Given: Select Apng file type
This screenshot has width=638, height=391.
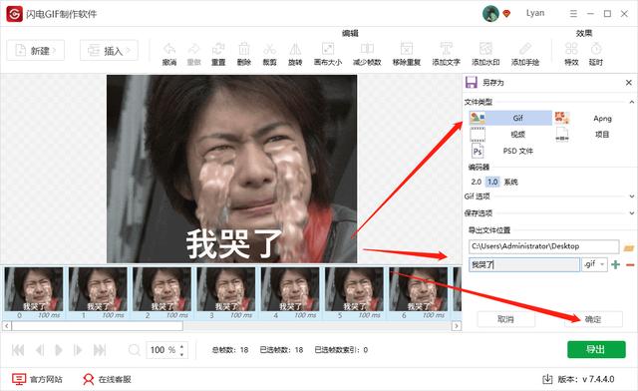Looking at the screenshot, I should (x=594, y=118).
